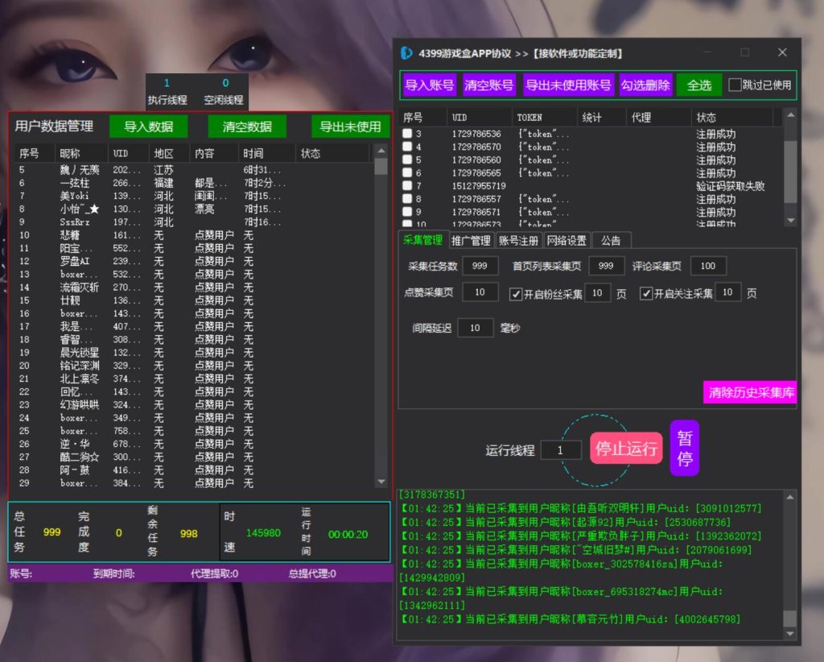Switch to 推广管理 tab
The image size is (824, 662).
tap(471, 241)
